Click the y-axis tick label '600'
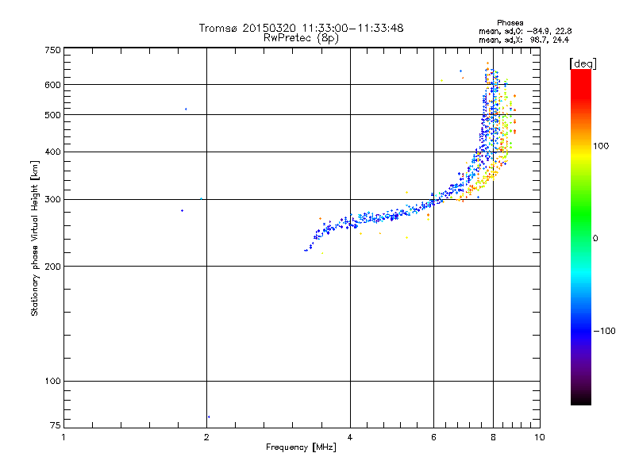 point(52,85)
